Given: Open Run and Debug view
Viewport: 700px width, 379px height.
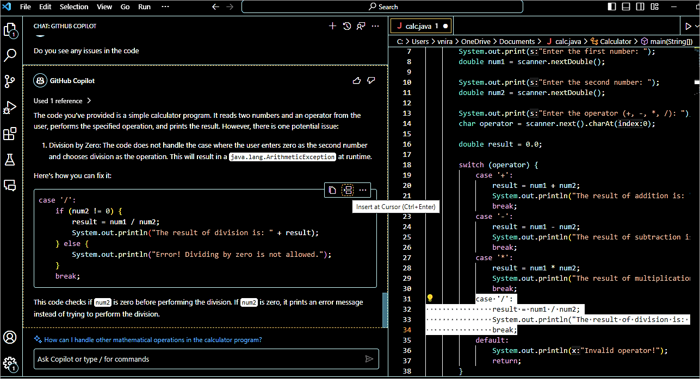Looking at the screenshot, I should (10, 108).
